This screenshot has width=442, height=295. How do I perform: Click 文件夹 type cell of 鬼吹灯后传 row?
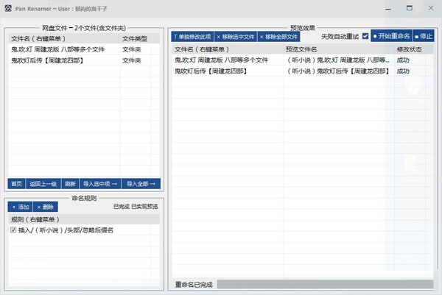point(131,60)
